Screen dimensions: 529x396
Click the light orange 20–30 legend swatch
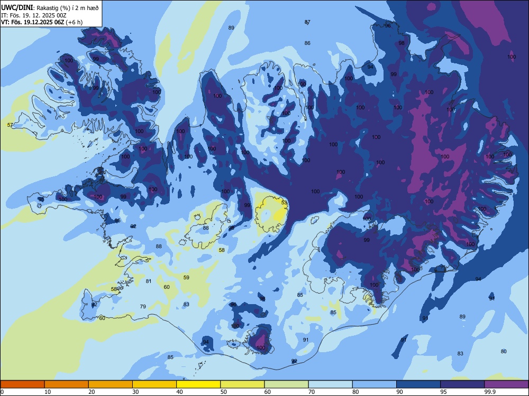(111, 384)
